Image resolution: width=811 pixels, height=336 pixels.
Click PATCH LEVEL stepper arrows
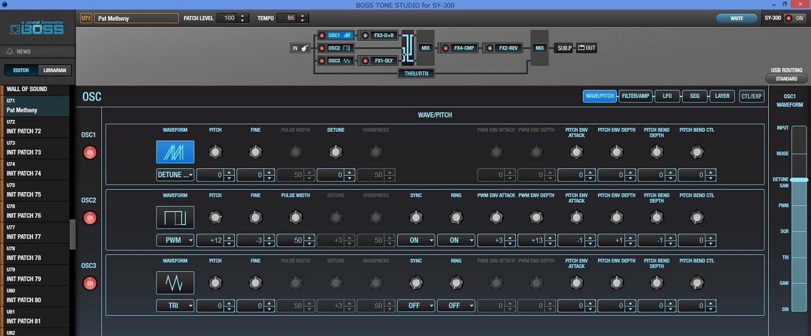[x=243, y=18]
